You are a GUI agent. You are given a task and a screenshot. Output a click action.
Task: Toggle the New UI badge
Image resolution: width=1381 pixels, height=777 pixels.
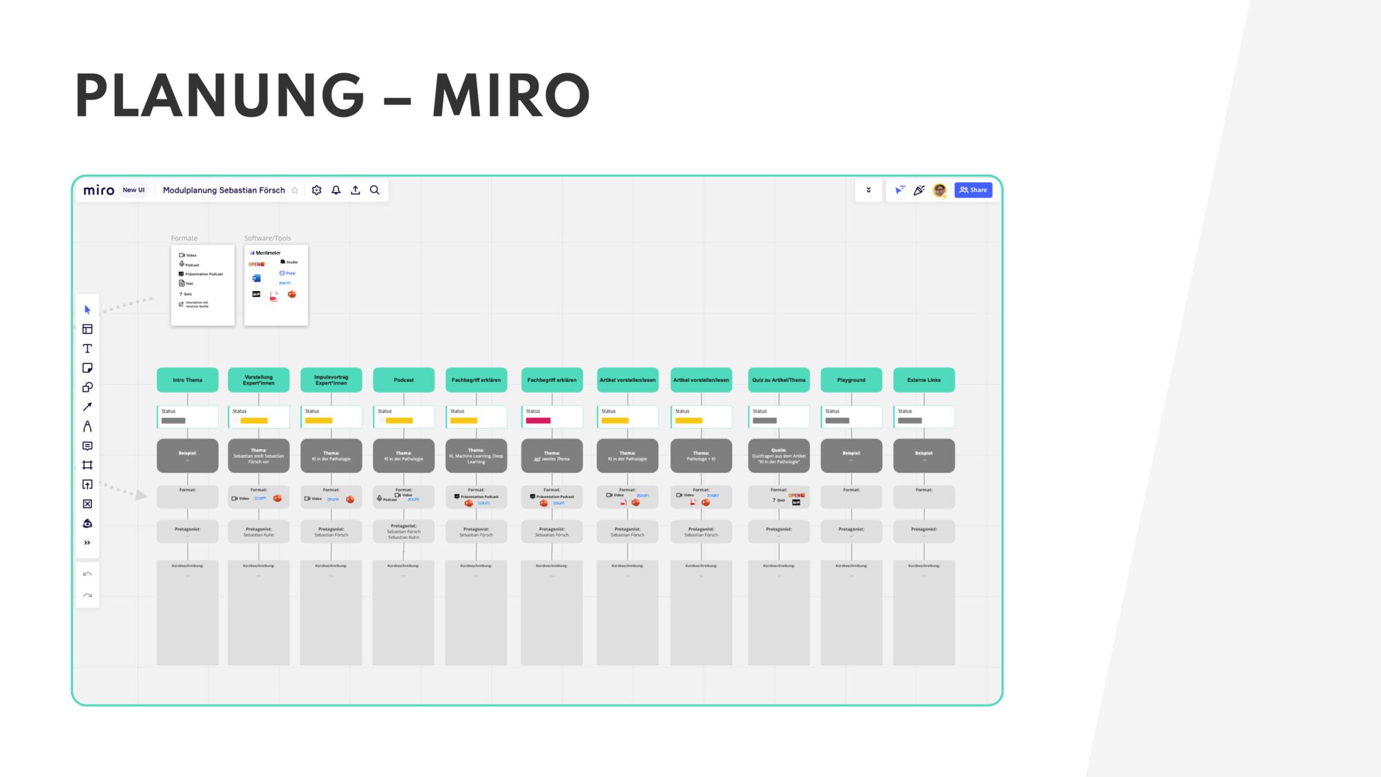pyautogui.click(x=133, y=190)
